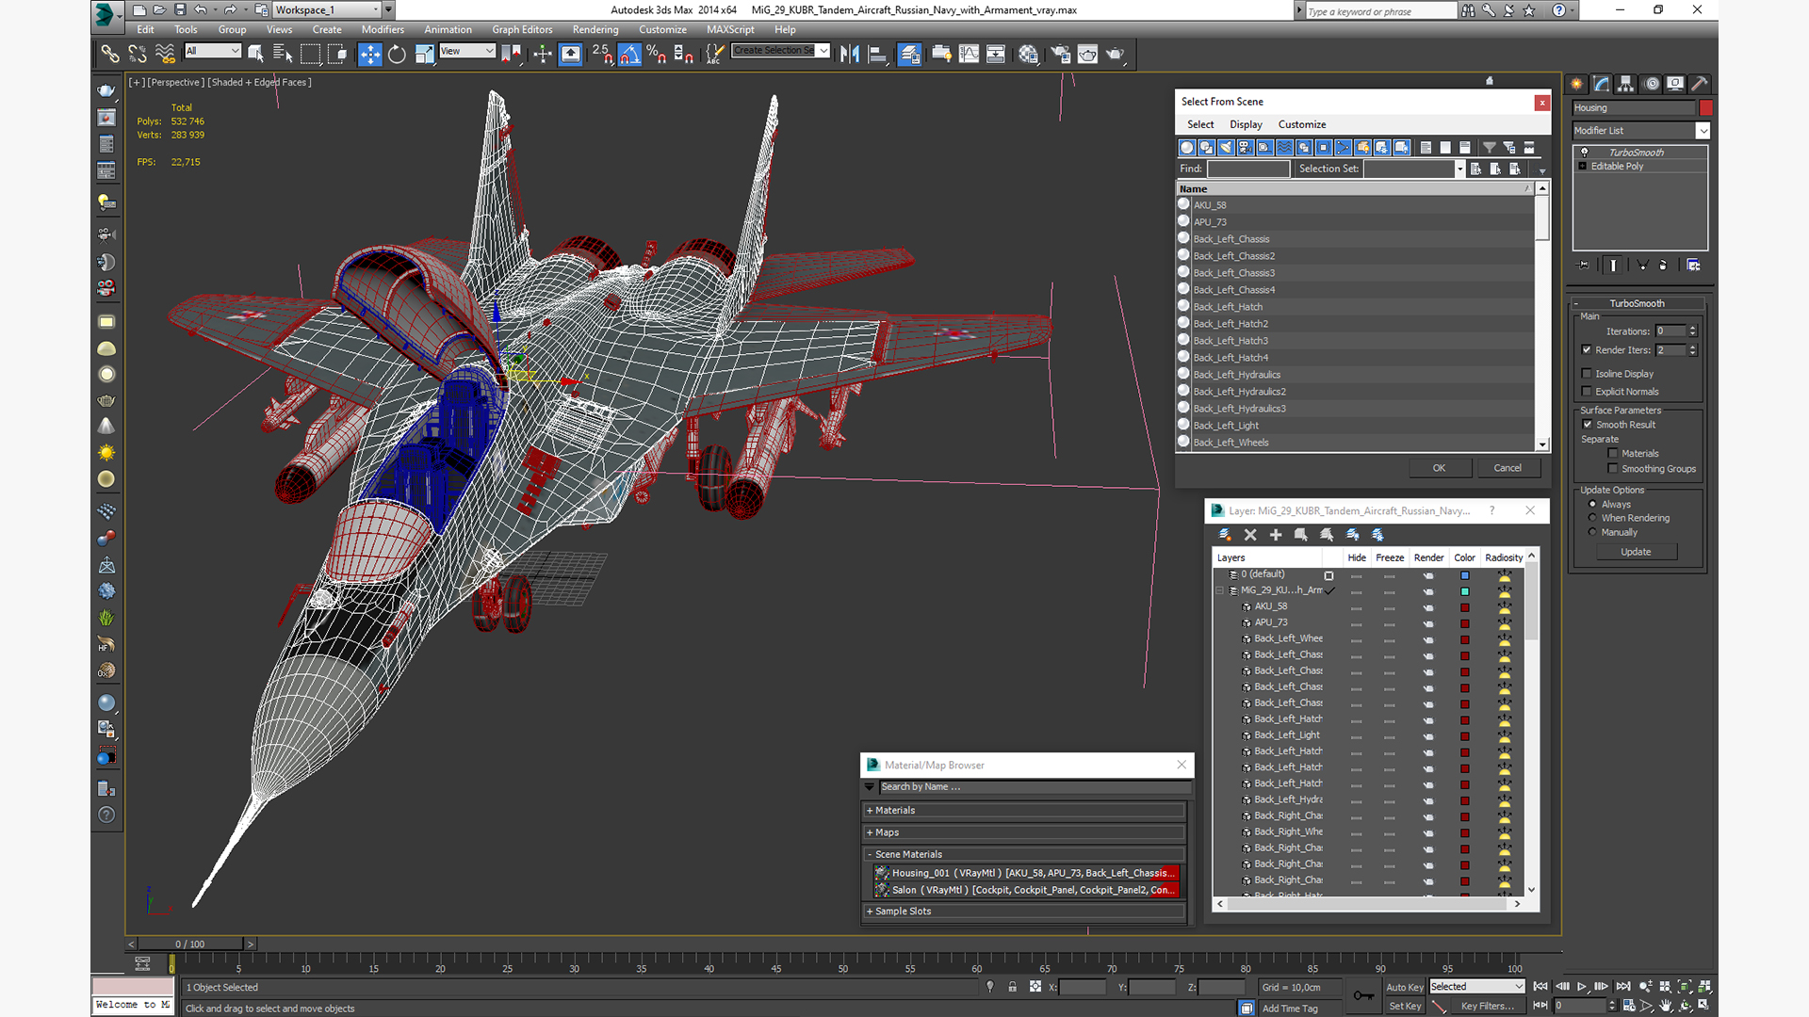Click Add Selected Objects plus icon in Layer window

tap(1276, 535)
